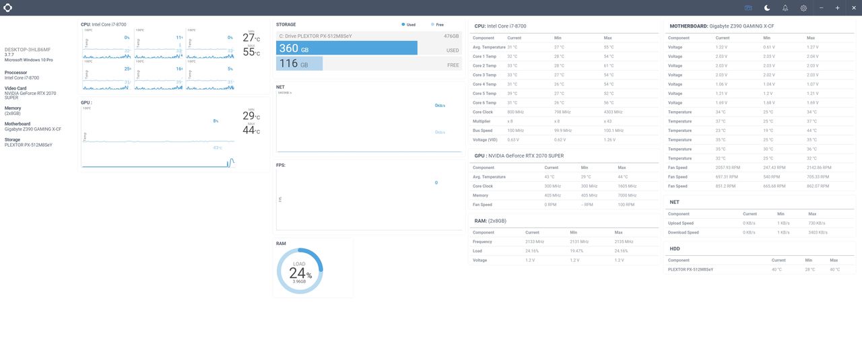Click the GPU maximum 44°C reading
Screen dimensions: 862x348
pos(250,130)
